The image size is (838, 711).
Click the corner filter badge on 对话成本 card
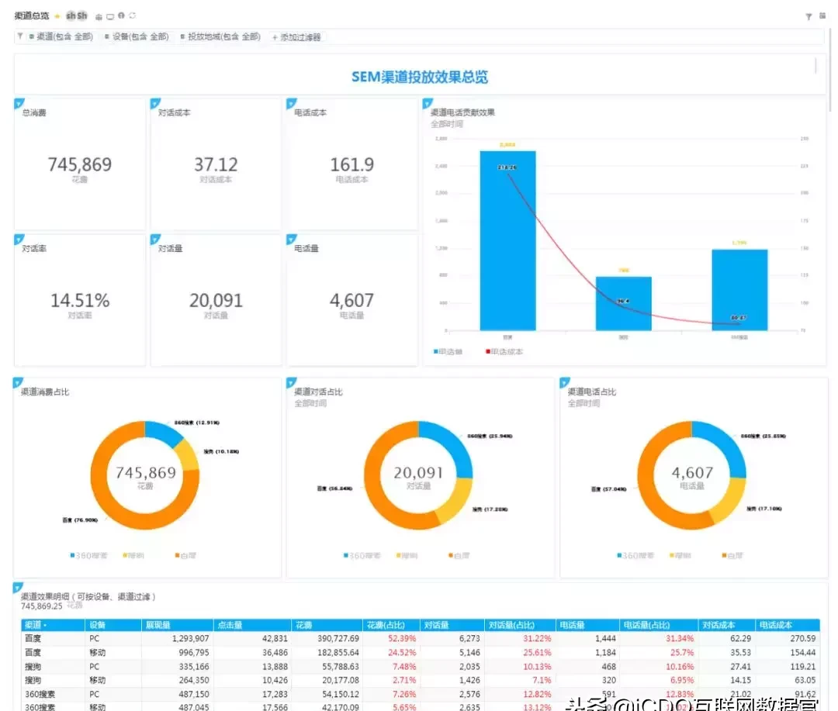click(x=155, y=103)
